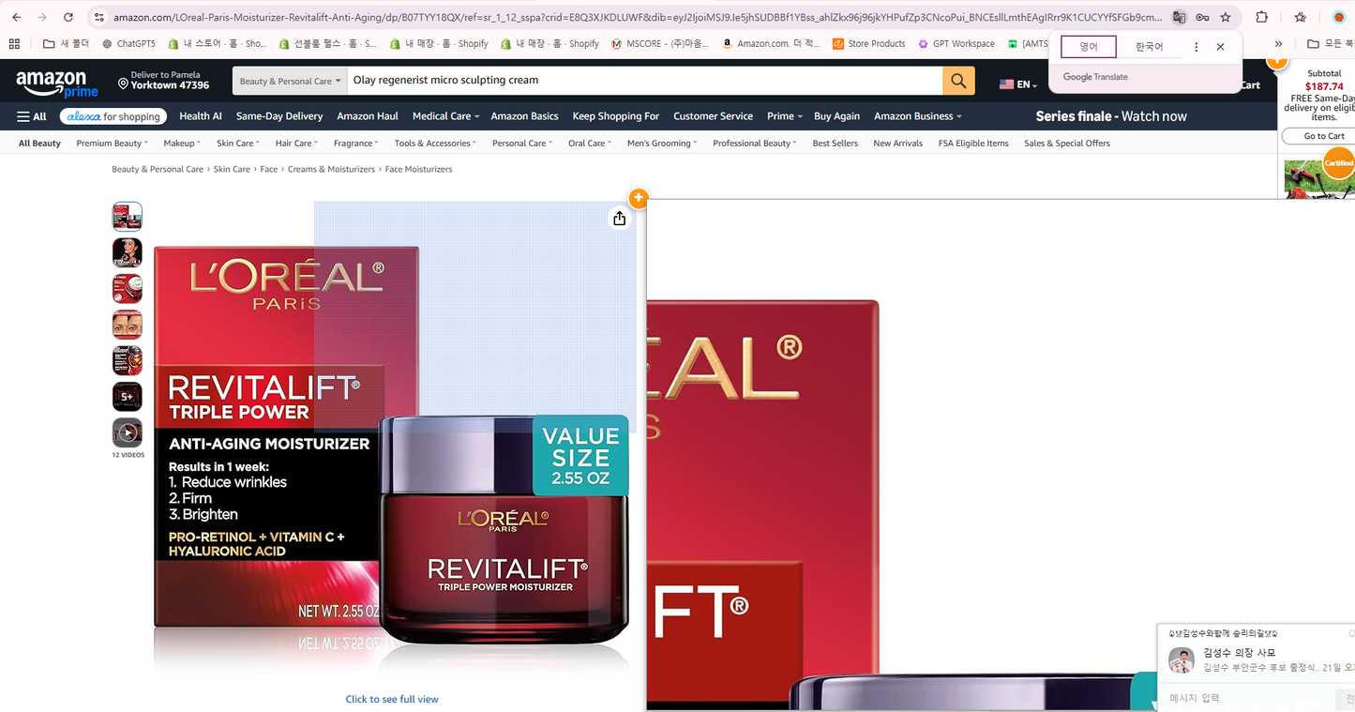Open Amazon Haul nav item
Screen dimensions: 1355x712
coord(368,116)
